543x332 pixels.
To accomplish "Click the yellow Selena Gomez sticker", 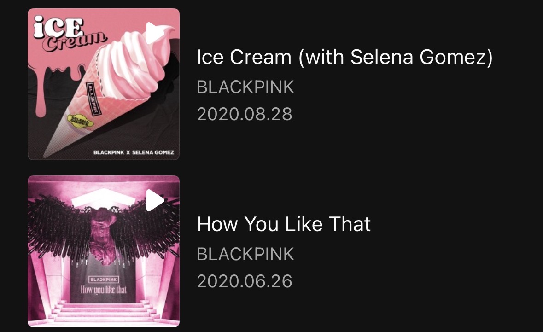I will [78, 120].
